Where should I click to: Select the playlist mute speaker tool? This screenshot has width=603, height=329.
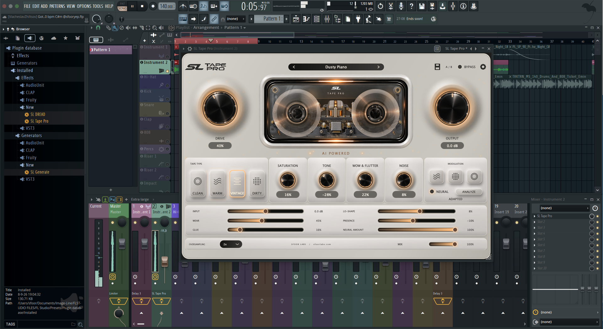click(x=128, y=28)
